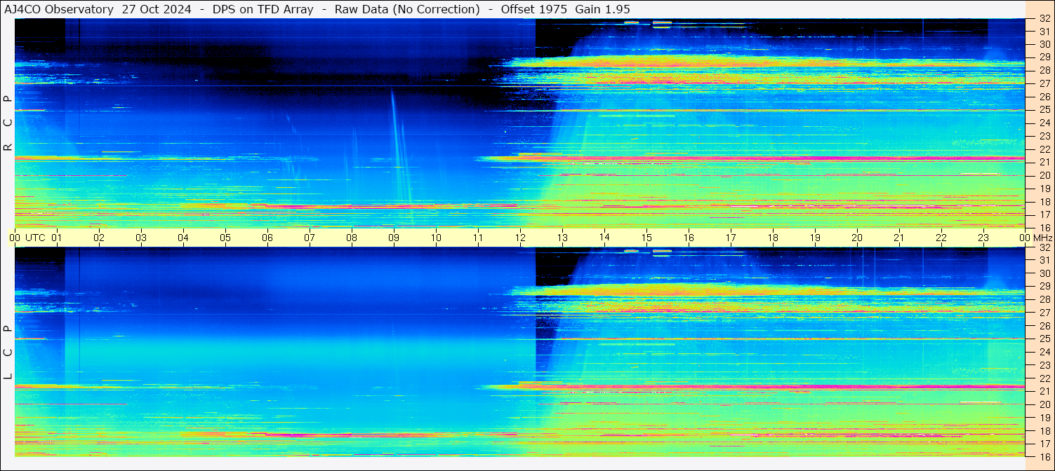The image size is (1055, 471).
Task: Select hour 07 on the time axis
Action: (310, 238)
